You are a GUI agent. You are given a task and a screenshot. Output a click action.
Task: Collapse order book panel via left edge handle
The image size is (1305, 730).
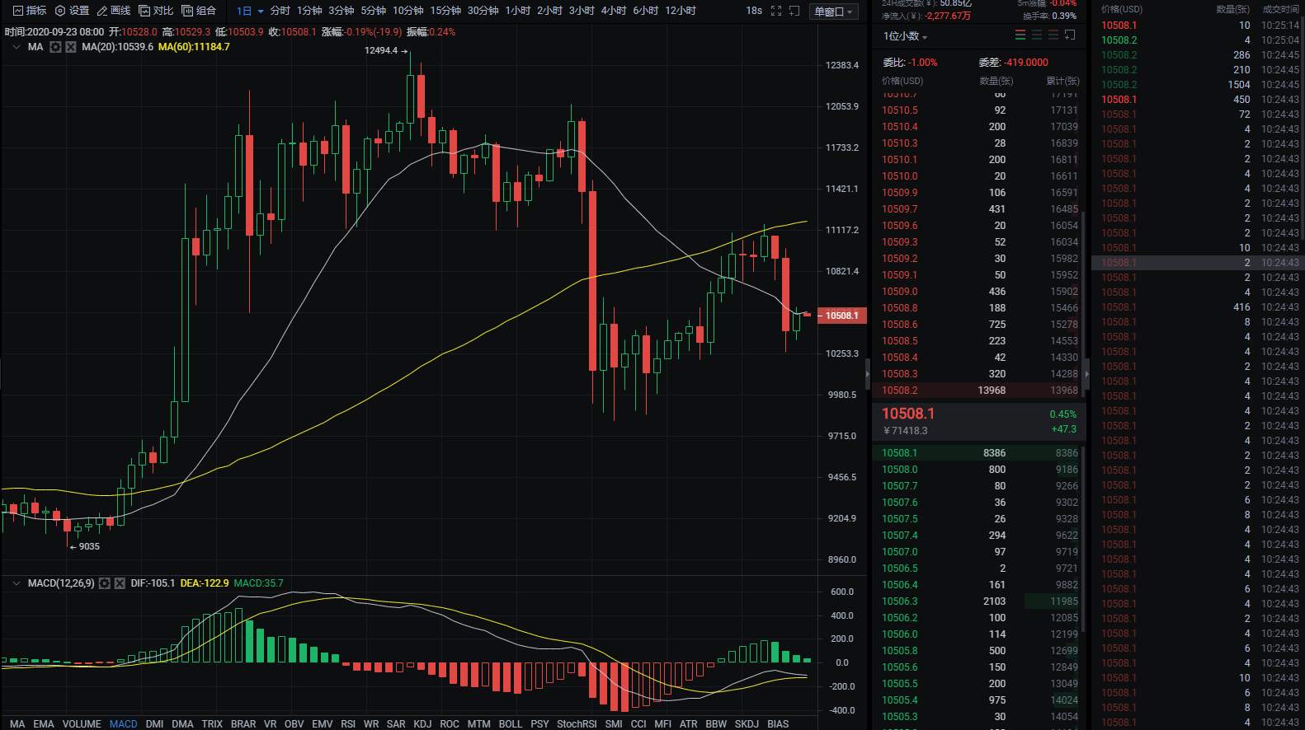(867, 374)
